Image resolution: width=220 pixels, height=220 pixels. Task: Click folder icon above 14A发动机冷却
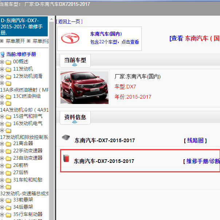click(x=8, y=103)
